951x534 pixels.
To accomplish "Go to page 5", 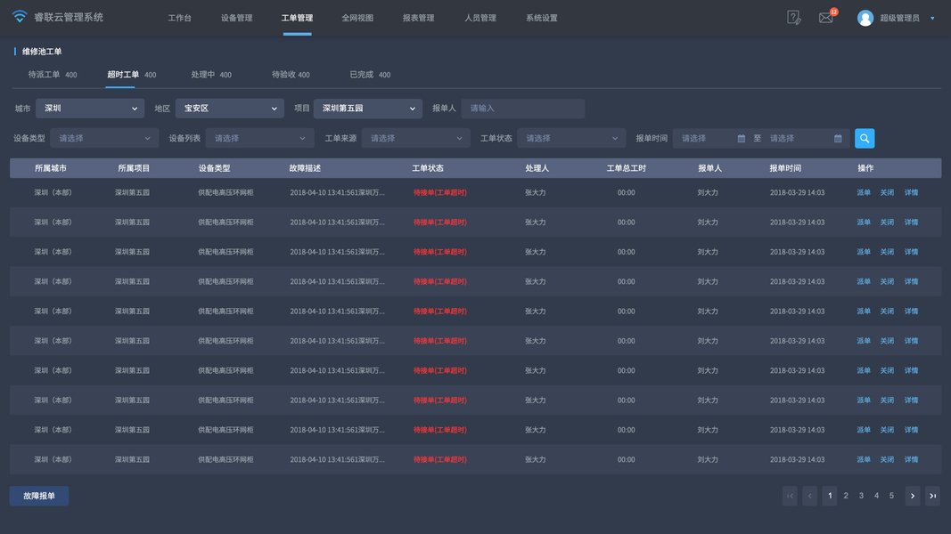I will pyautogui.click(x=891, y=496).
